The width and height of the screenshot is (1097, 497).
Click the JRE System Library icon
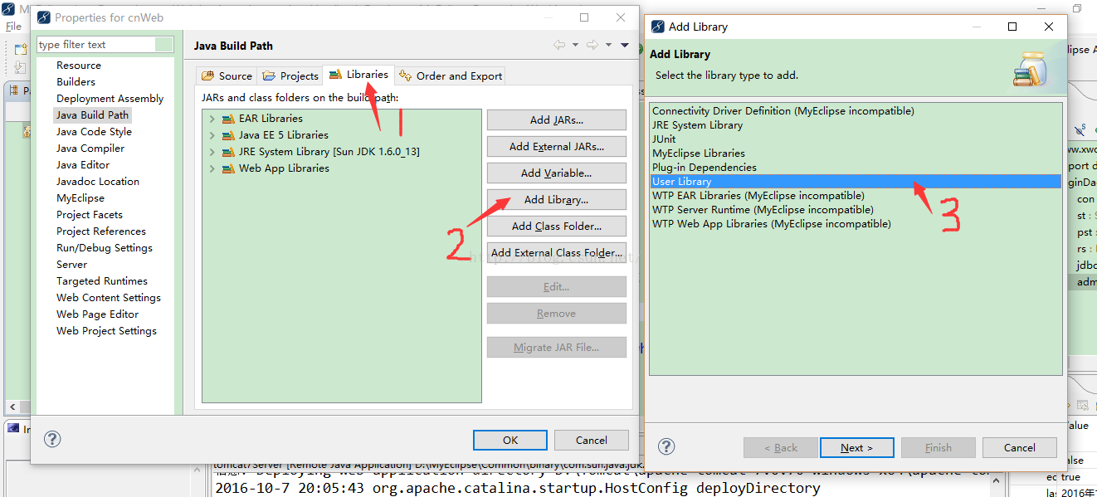228,152
